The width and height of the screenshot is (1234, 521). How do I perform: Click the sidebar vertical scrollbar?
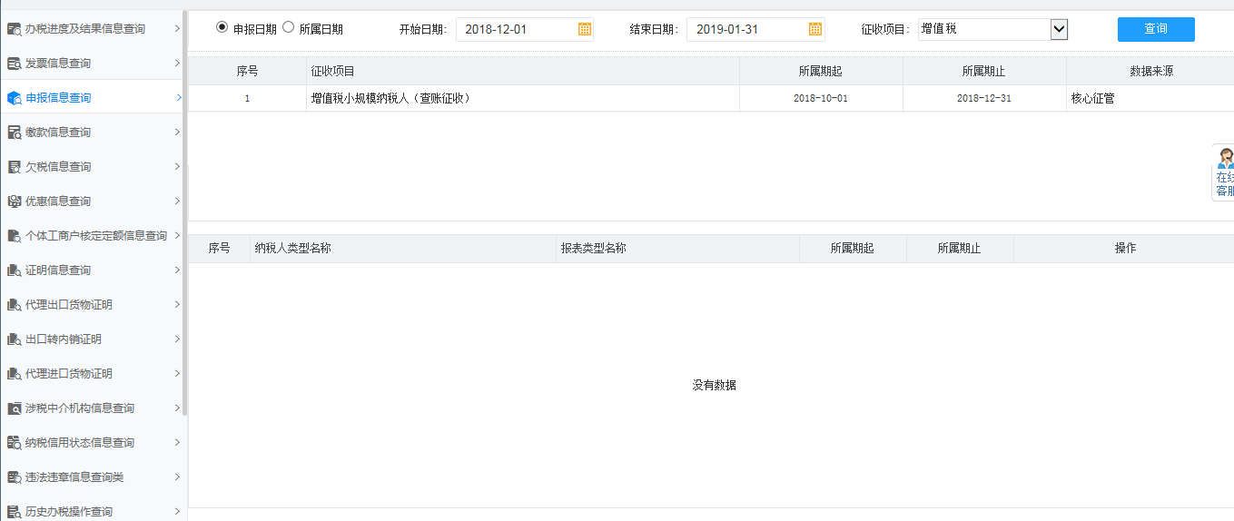185,209
